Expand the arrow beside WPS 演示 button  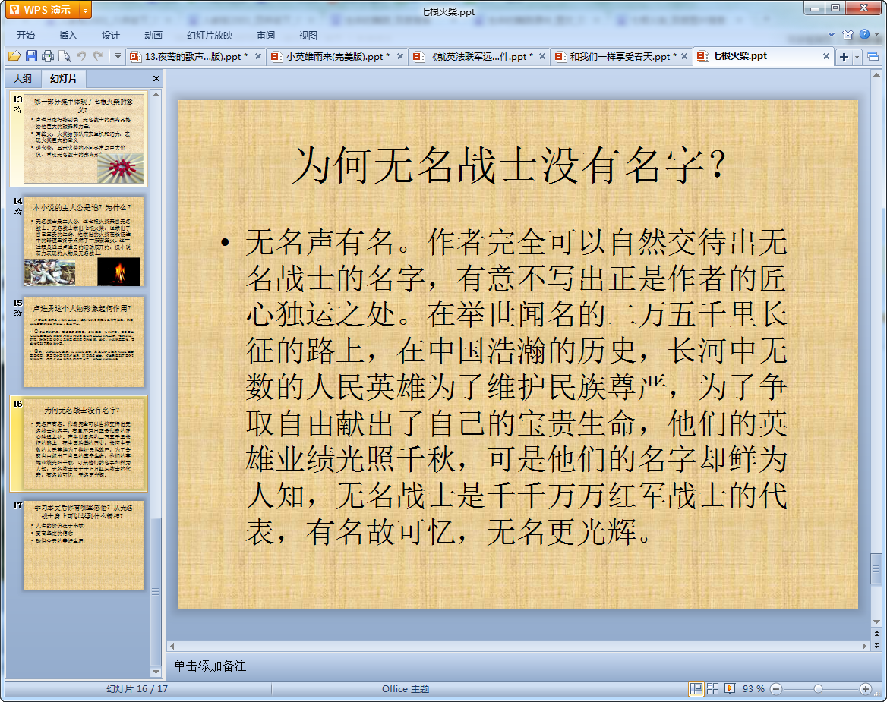tap(85, 10)
